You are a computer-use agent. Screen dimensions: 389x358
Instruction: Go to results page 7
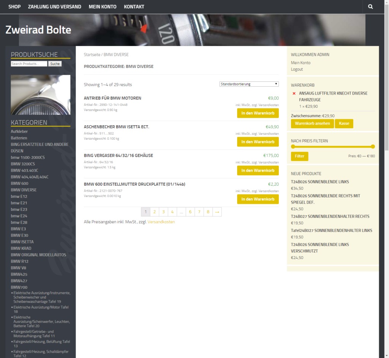(x=199, y=212)
